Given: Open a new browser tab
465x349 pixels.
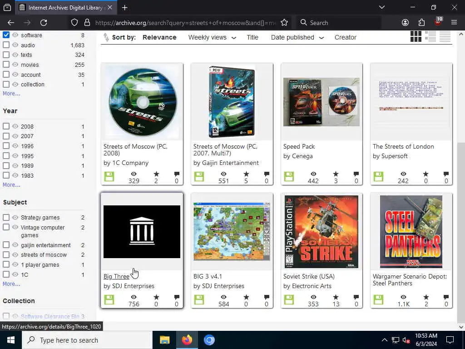Looking at the screenshot, I should pyautogui.click(x=124, y=8).
